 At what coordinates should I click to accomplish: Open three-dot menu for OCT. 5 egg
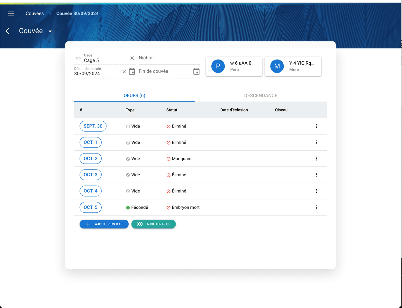(x=316, y=207)
